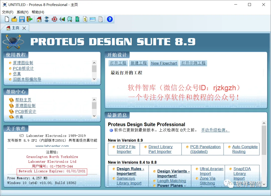Close the 主页 tab with the X
Screen dimensions: 271x196
(x=24, y=28)
